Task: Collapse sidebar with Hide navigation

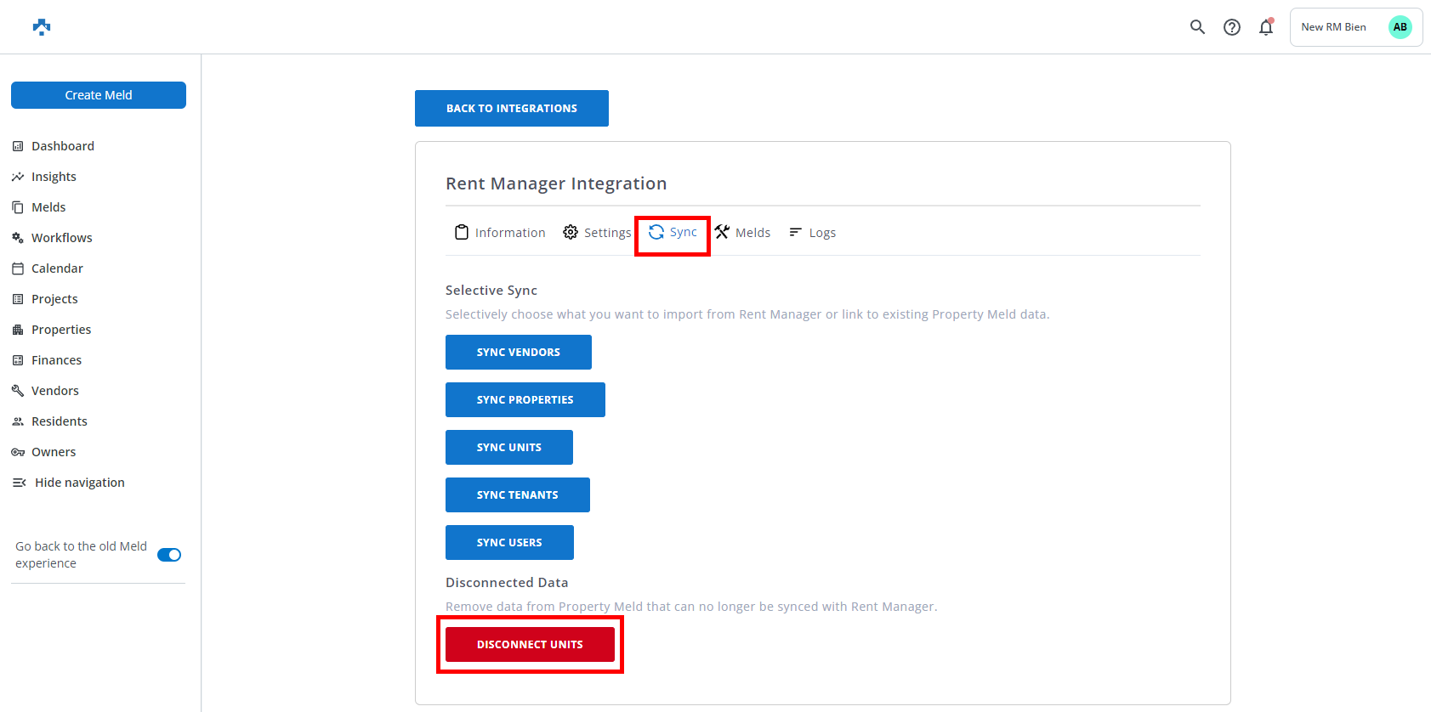Action: pyautogui.click(x=79, y=483)
